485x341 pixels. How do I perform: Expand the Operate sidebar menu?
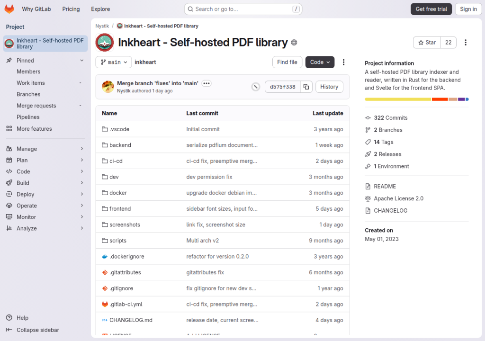[45, 206]
